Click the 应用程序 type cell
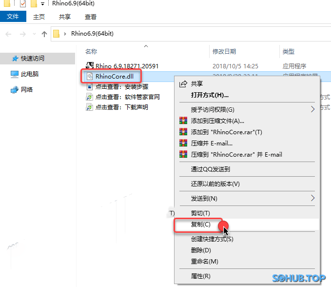Screen dimensions: 331x287 click(x=294, y=66)
